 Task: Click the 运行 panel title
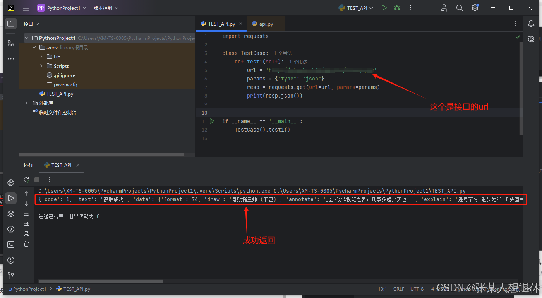pyautogui.click(x=28, y=165)
